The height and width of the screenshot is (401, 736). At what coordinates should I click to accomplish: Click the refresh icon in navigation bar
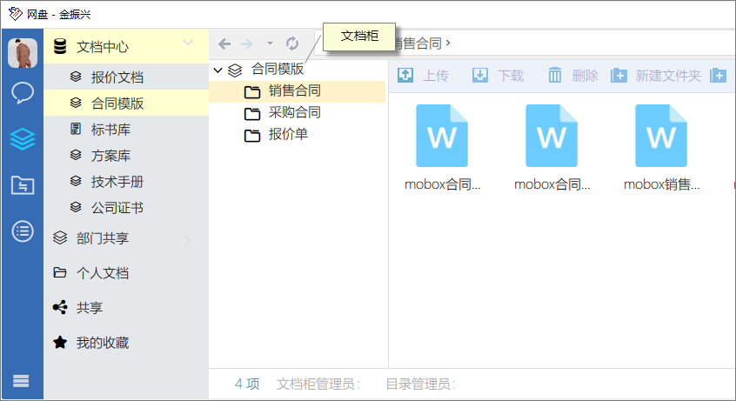coord(292,43)
